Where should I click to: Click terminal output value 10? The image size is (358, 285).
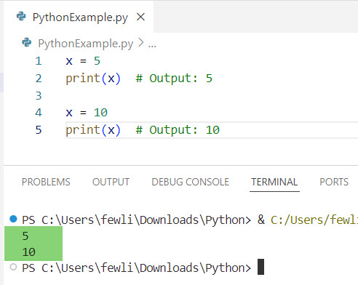coord(29,252)
